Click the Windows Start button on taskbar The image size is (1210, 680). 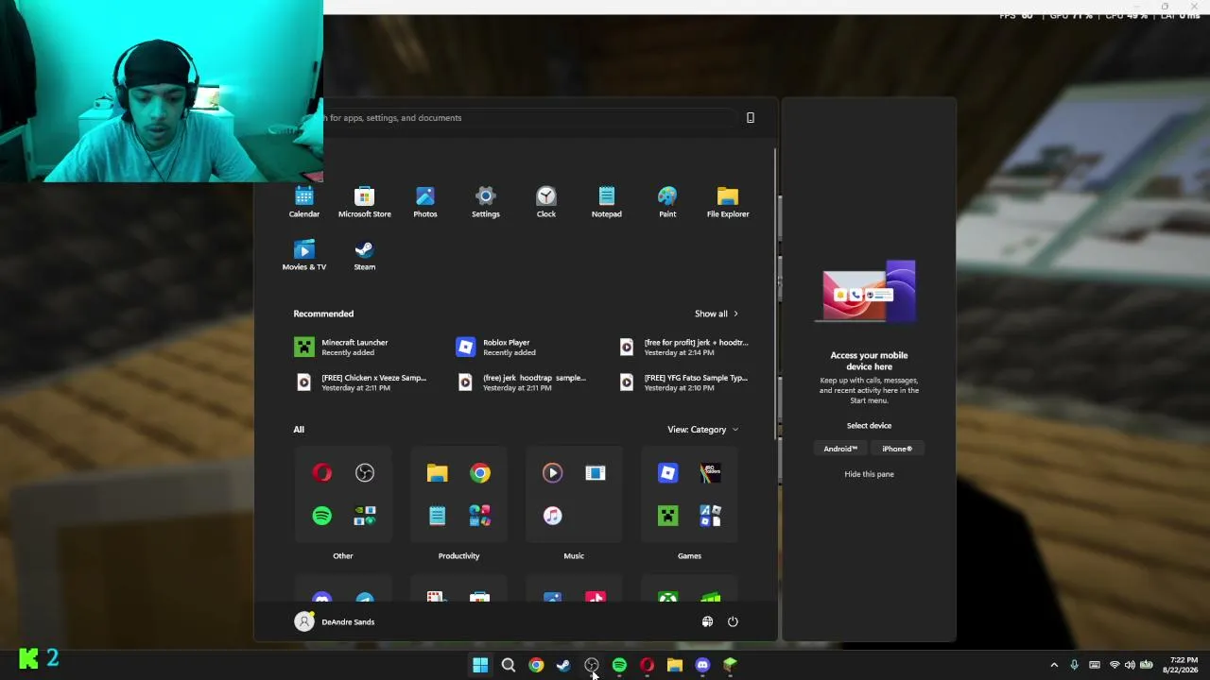point(480,665)
